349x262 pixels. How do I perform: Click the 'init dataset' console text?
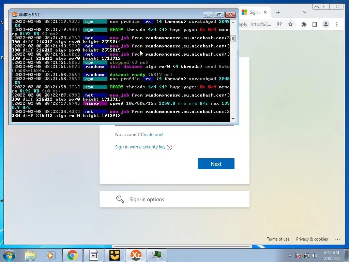point(126,67)
